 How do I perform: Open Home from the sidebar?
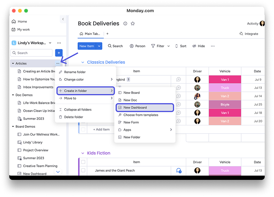click(x=19, y=21)
